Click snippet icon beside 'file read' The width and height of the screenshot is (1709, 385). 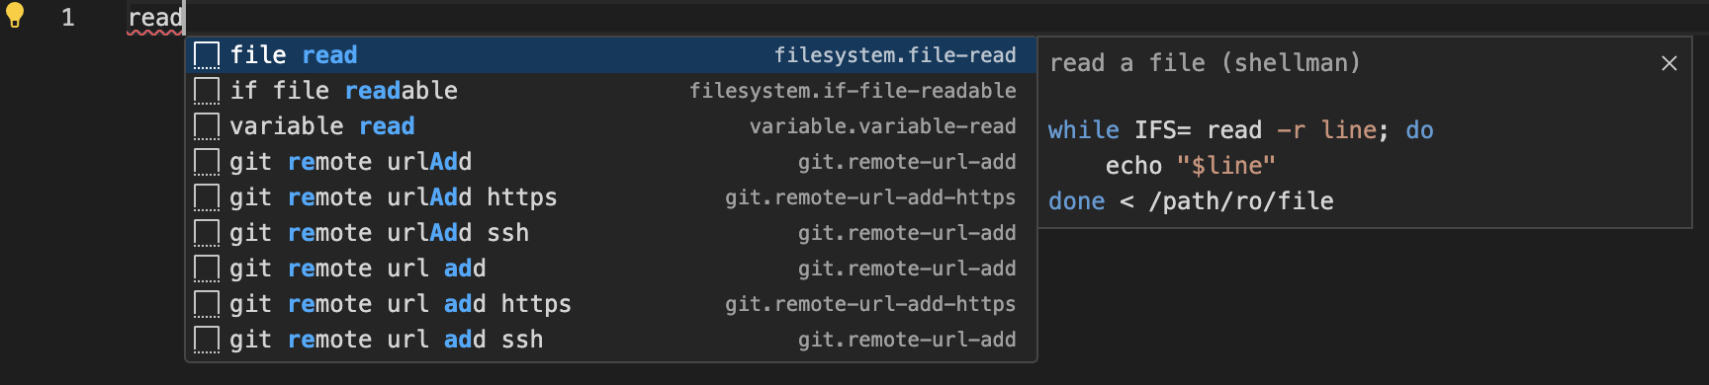point(206,55)
